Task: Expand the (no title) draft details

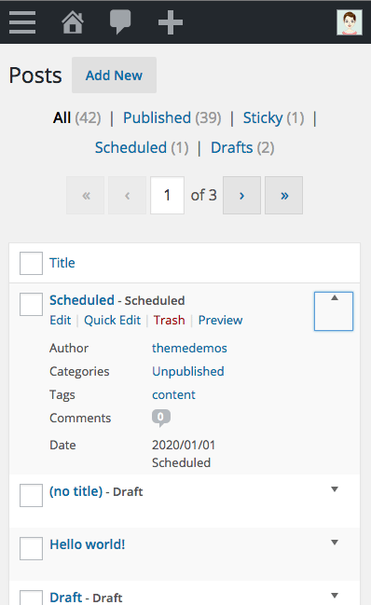Action: (335, 489)
